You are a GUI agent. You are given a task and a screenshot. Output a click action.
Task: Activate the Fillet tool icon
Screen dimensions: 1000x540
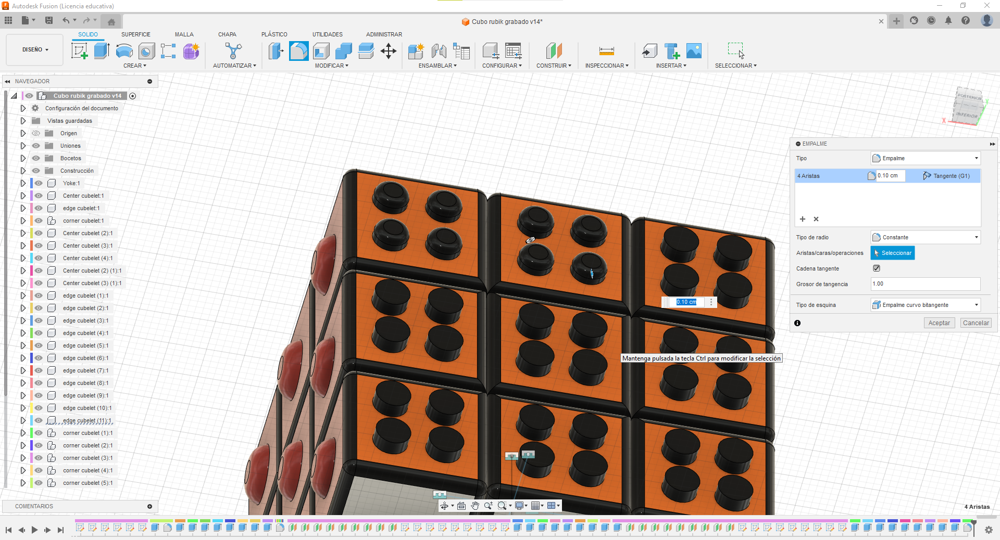pyautogui.click(x=298, y=51)
